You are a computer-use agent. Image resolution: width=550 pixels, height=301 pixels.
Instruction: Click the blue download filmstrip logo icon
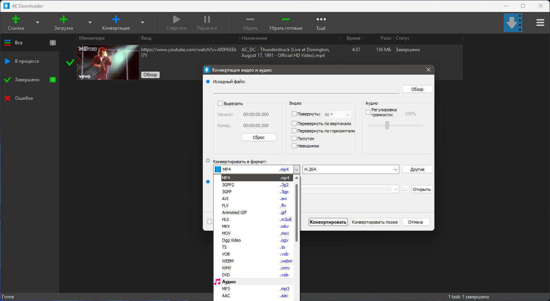[513, 23]
